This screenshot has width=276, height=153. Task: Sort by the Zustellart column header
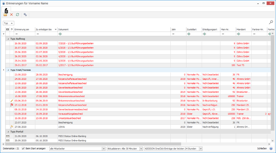coord(194,29)
